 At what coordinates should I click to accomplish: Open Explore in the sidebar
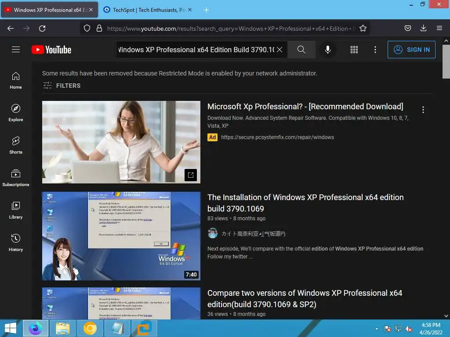coord(16,113)
